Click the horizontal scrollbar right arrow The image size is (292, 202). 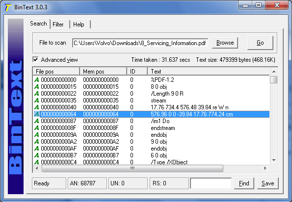[x=265, y=169]
